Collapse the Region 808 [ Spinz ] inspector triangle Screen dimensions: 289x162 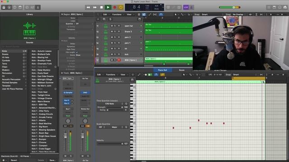62,14
